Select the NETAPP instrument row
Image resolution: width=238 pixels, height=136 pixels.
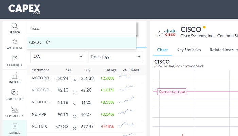(85, 114)
